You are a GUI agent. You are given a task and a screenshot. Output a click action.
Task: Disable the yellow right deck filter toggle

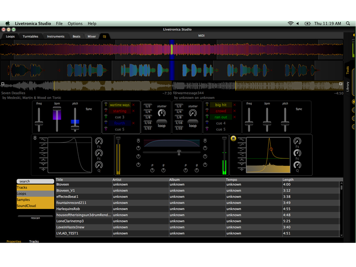(233, 139)
